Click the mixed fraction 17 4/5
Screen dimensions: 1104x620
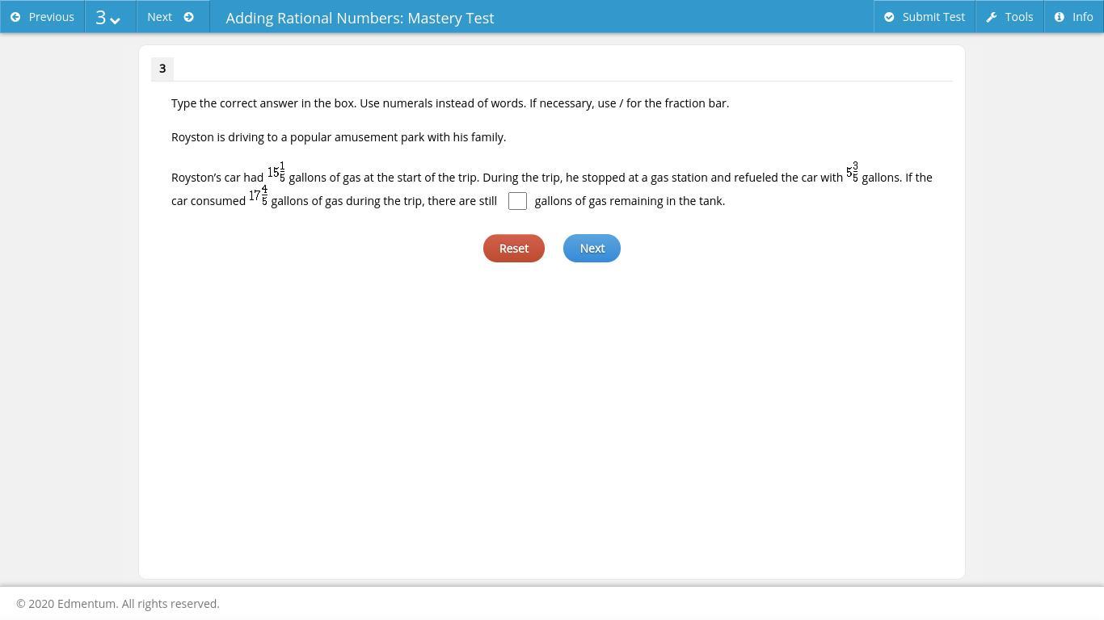(258, 196)
